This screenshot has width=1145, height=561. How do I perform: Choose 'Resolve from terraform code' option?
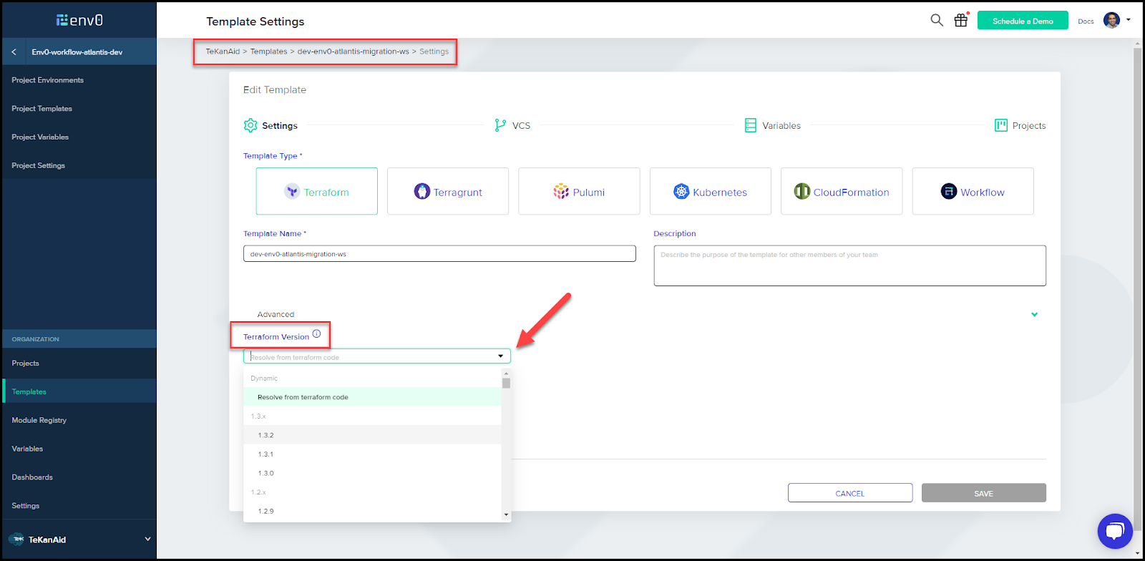point(372,397)
